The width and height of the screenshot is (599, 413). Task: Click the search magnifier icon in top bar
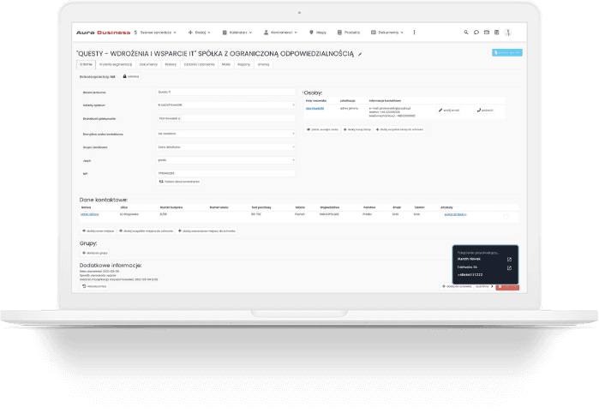tap(466, 33)
